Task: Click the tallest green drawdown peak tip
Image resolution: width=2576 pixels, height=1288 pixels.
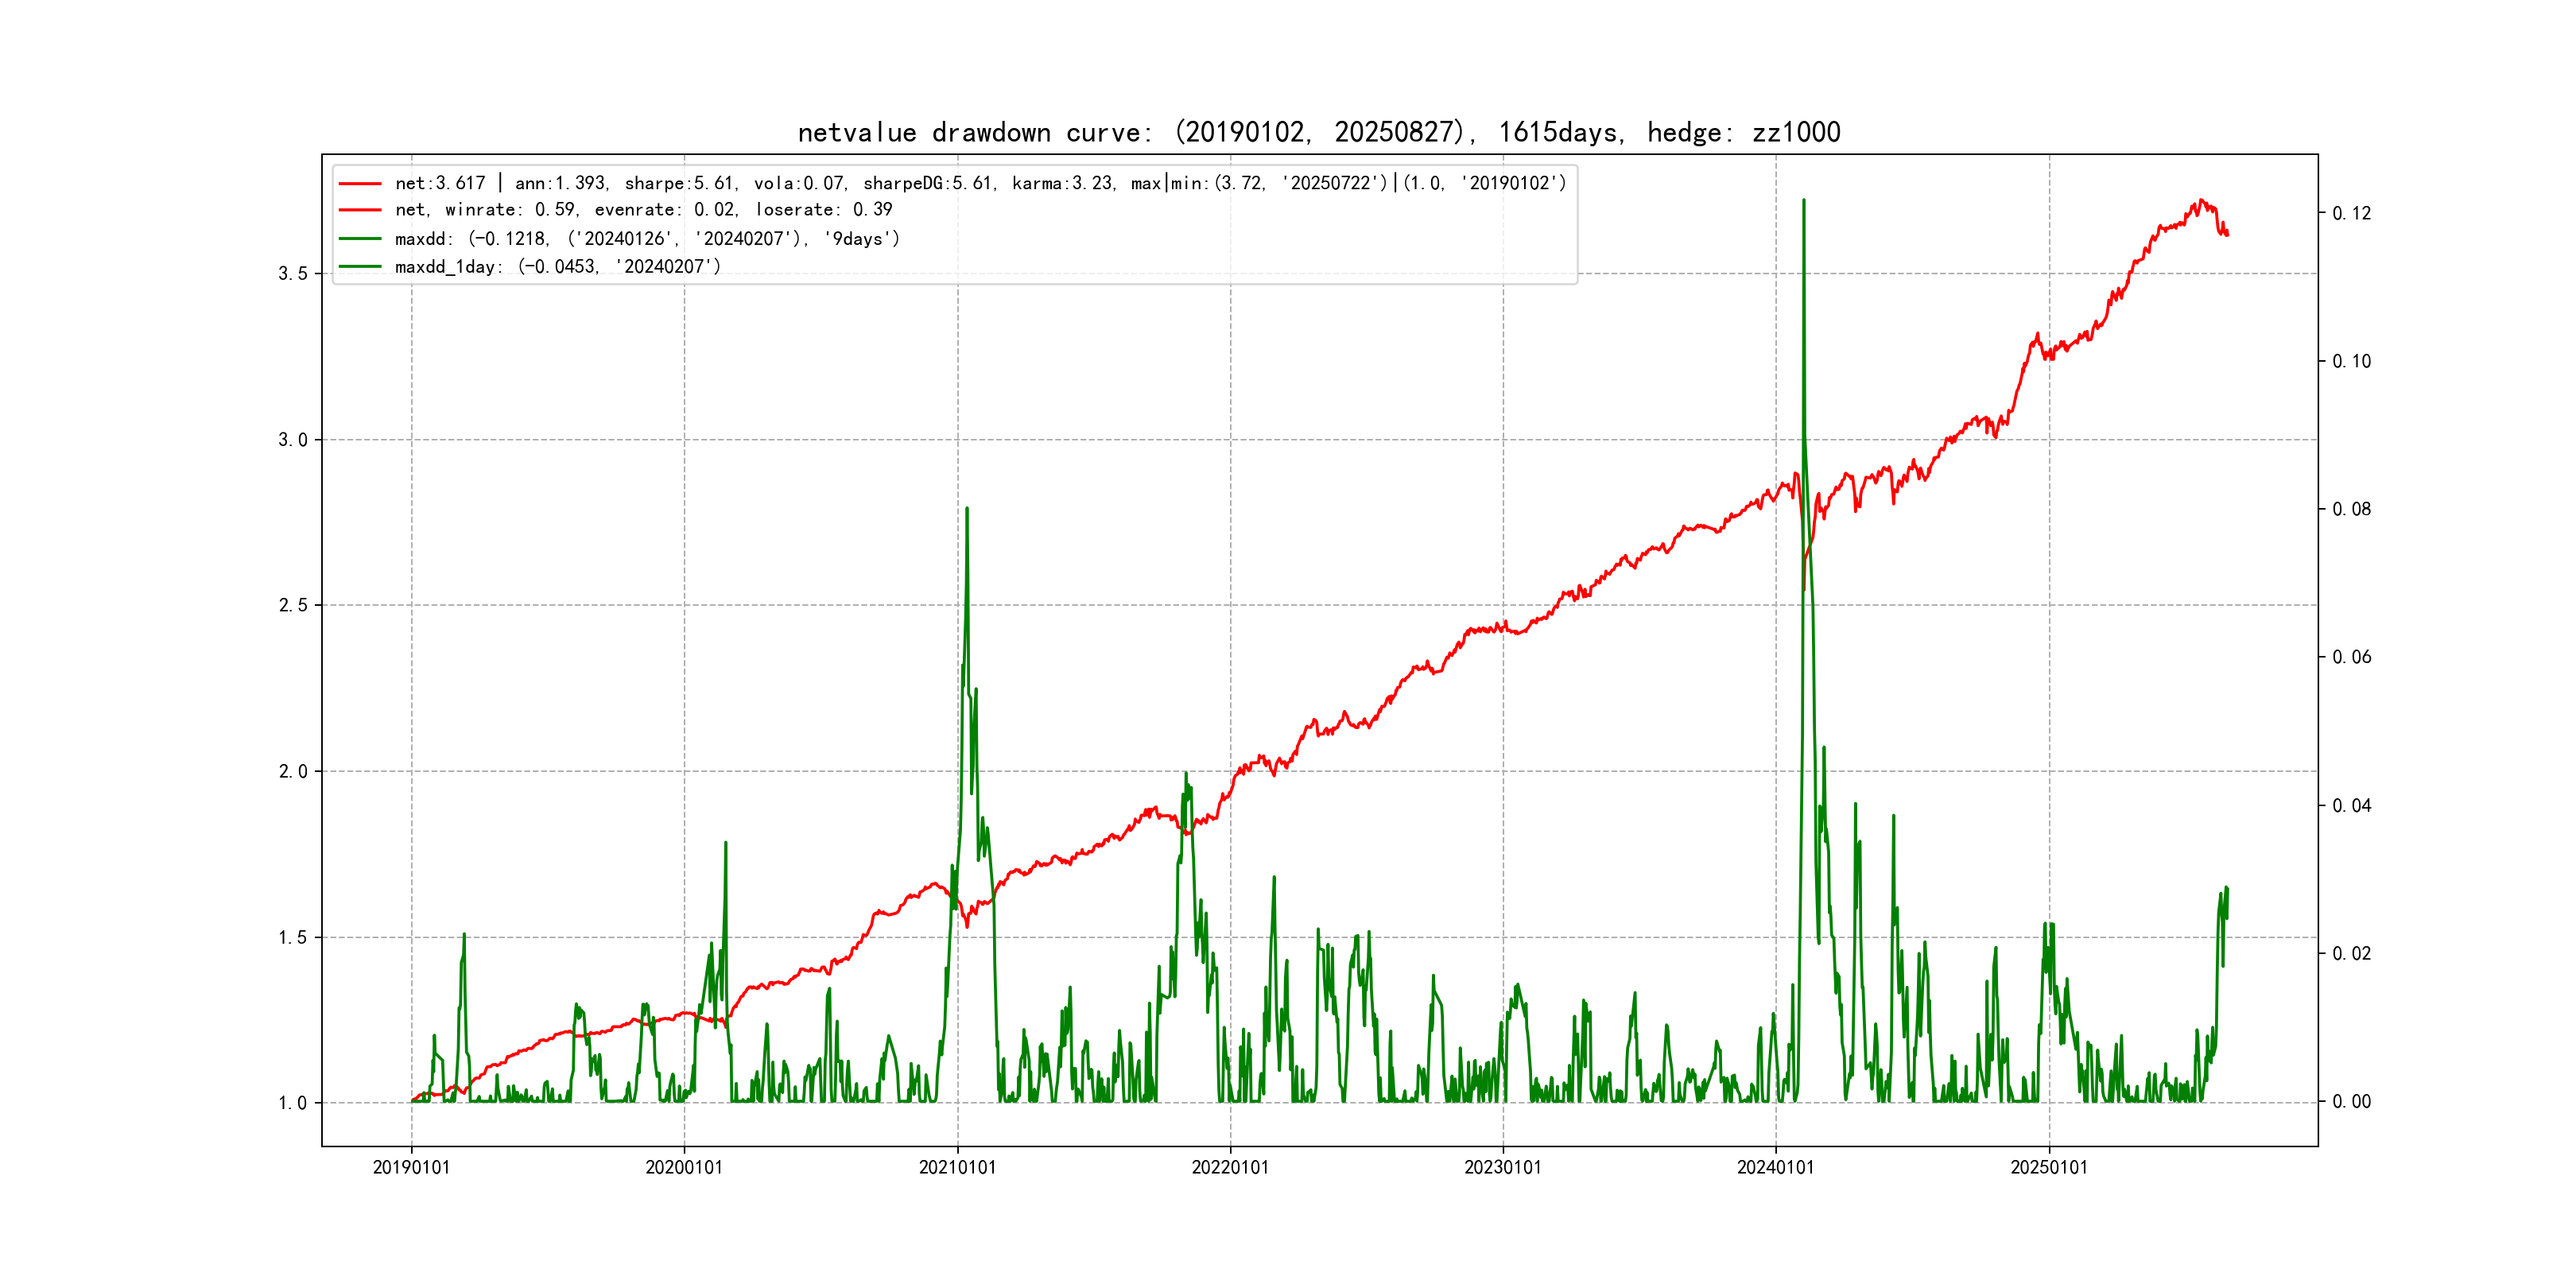Action: (x=1803, y=201)
